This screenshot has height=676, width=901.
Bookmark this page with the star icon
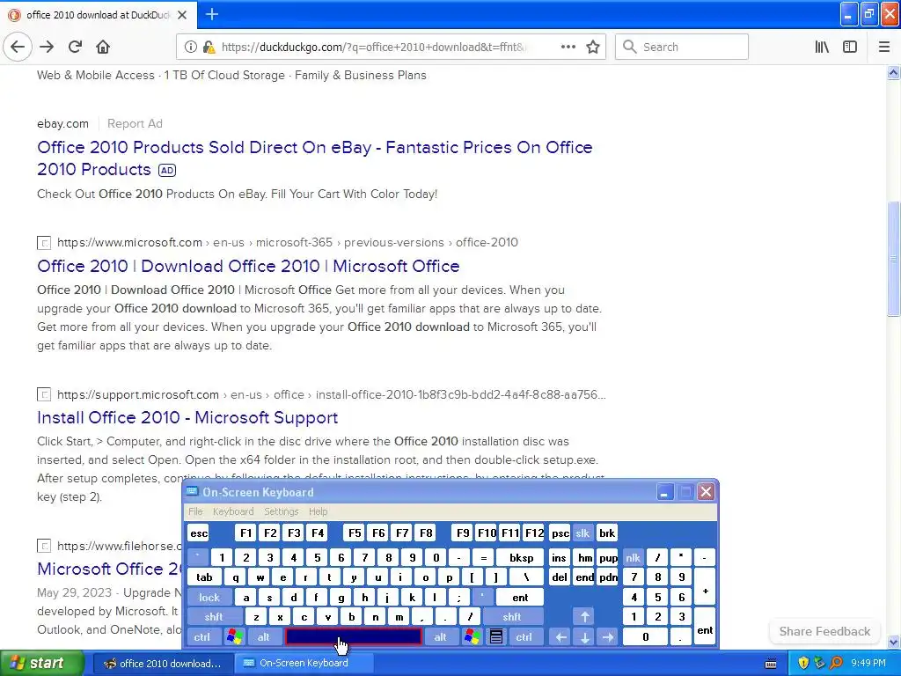(593, 48)
